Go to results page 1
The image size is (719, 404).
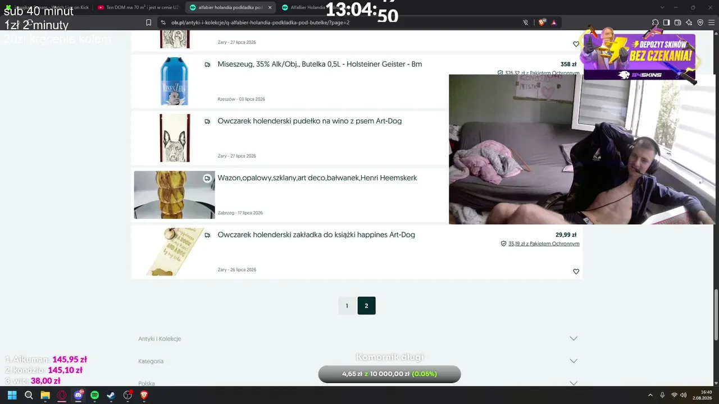[347, 306]
